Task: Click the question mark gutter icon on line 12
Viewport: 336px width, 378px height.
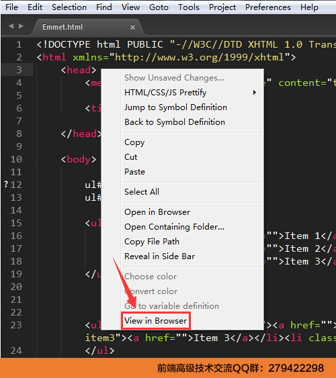Action: pyautogui.click(x=6, y=185)
